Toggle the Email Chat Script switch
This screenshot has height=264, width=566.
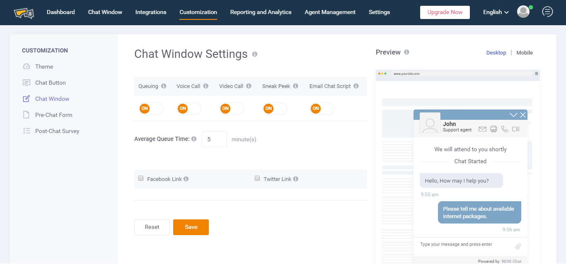click(x=322, y=108)
